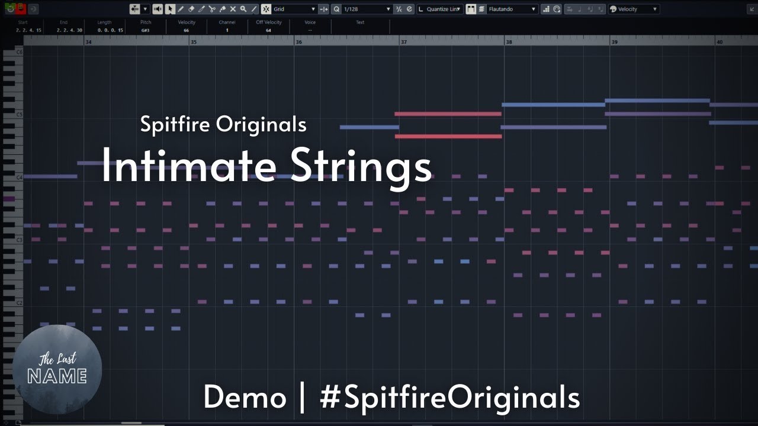Toggle Auto-Scroll button
This screenshot has height=426, width=758.
pyautogui.click(x=134, y=9)
